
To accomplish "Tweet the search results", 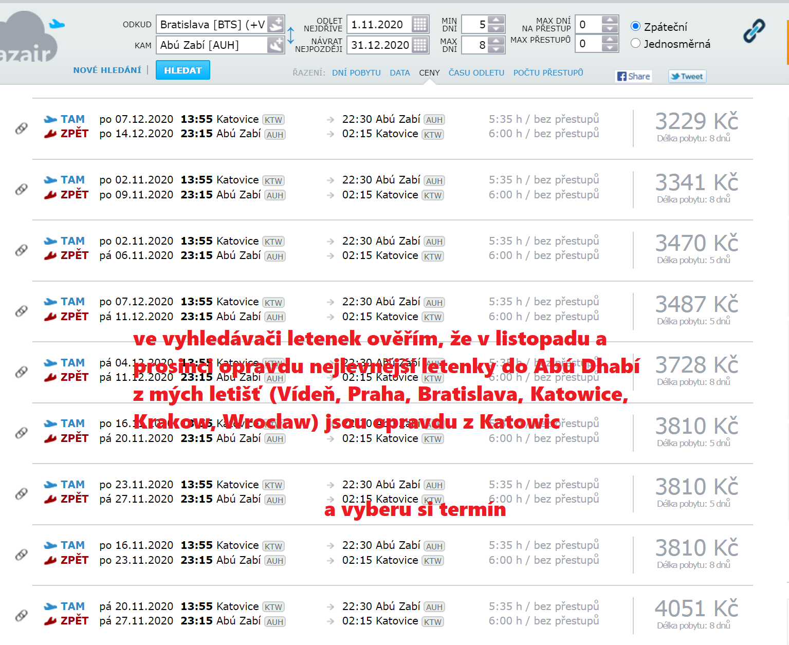I will point(687,77).
